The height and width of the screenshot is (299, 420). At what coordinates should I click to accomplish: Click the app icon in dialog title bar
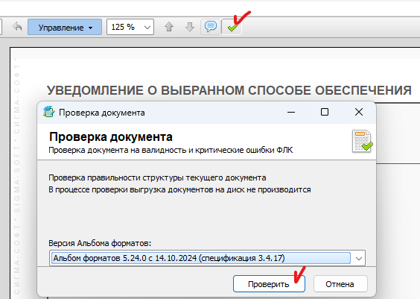(48, 112)
